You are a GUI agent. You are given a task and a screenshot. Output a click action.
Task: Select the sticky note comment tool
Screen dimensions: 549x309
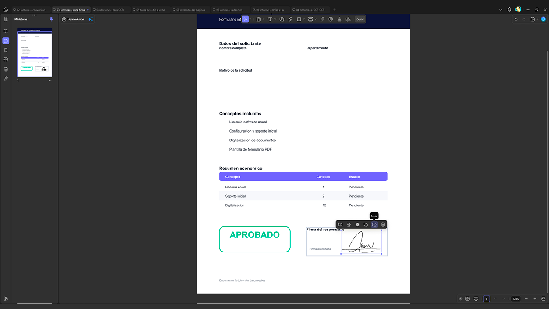[282, 19]
